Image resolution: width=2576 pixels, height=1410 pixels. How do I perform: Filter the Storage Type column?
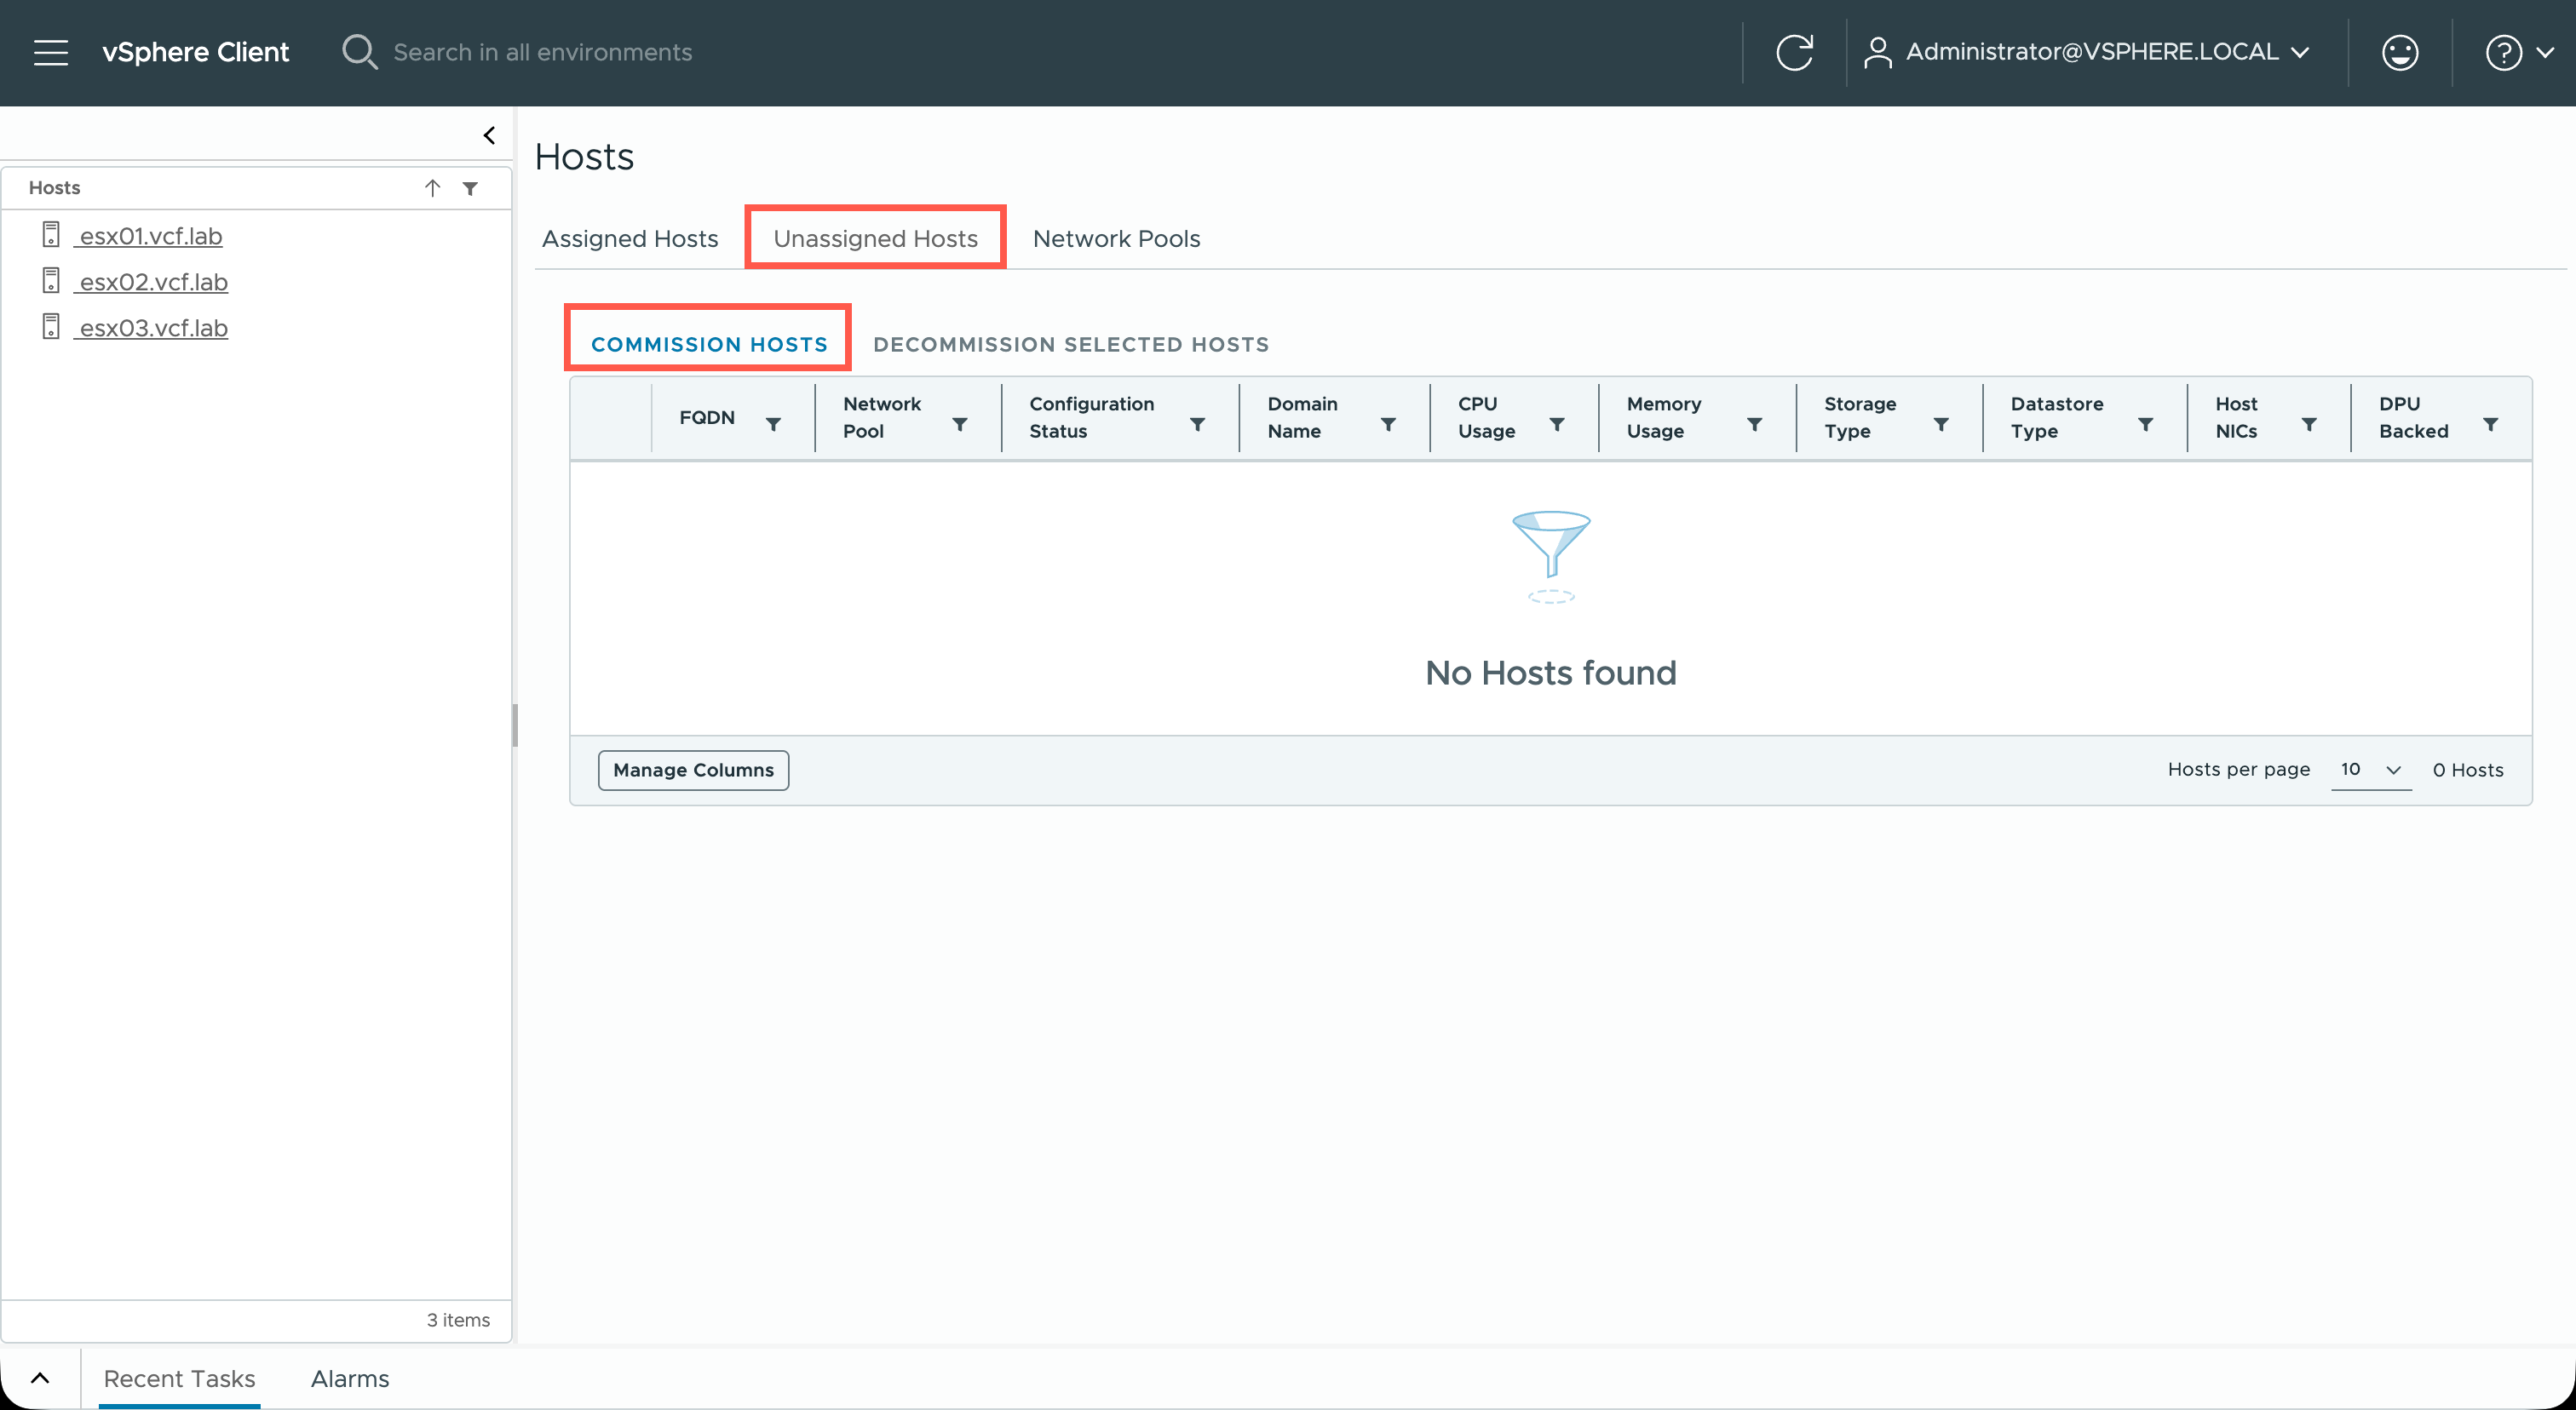[1941, 425]
